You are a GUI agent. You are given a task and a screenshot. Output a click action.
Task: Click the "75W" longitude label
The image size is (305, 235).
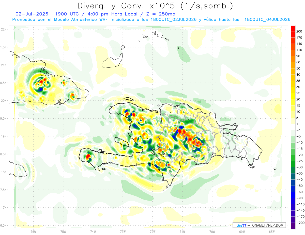(63, 231)
